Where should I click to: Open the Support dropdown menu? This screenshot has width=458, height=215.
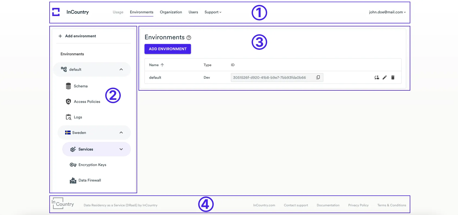[213, 12]
